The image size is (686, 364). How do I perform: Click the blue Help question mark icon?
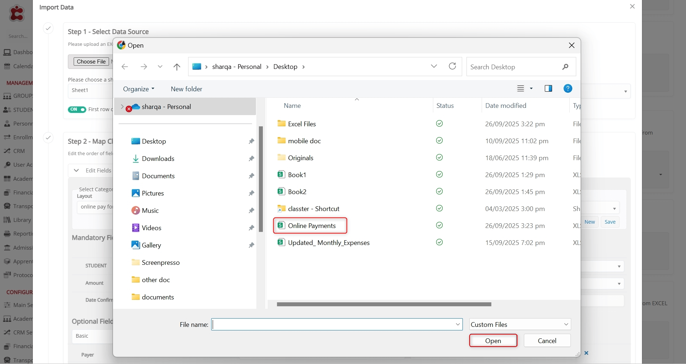tap(568, 89)
